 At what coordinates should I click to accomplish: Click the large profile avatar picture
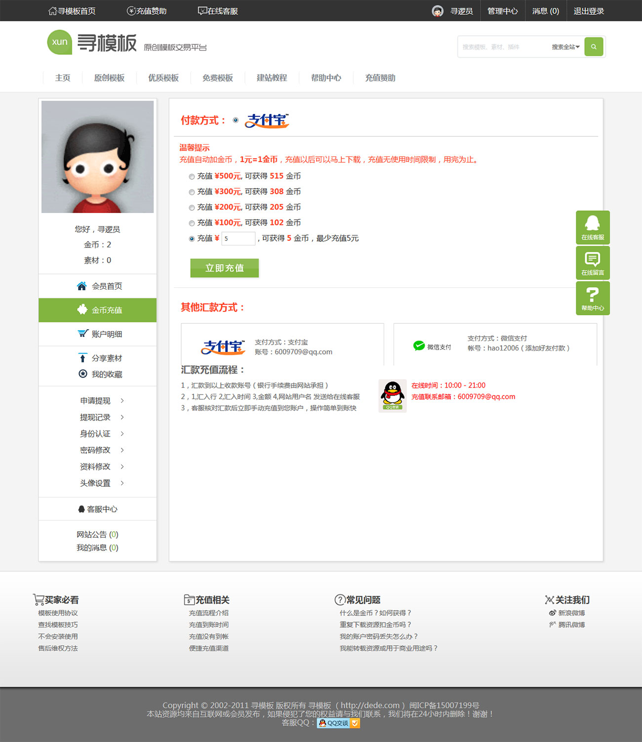pos(97,157)
